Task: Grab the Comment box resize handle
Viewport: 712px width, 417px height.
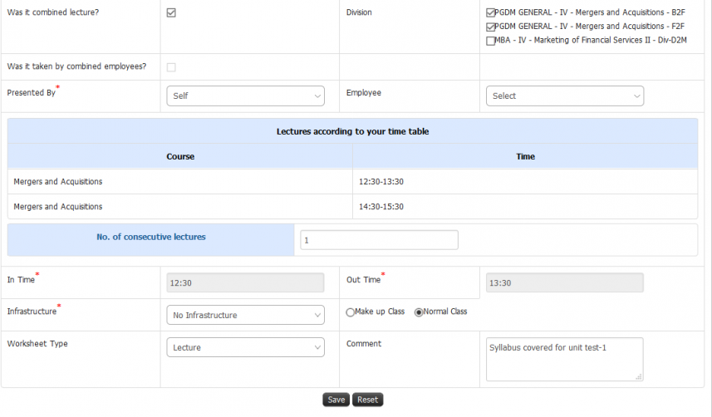Action: [x=639, y=376]
